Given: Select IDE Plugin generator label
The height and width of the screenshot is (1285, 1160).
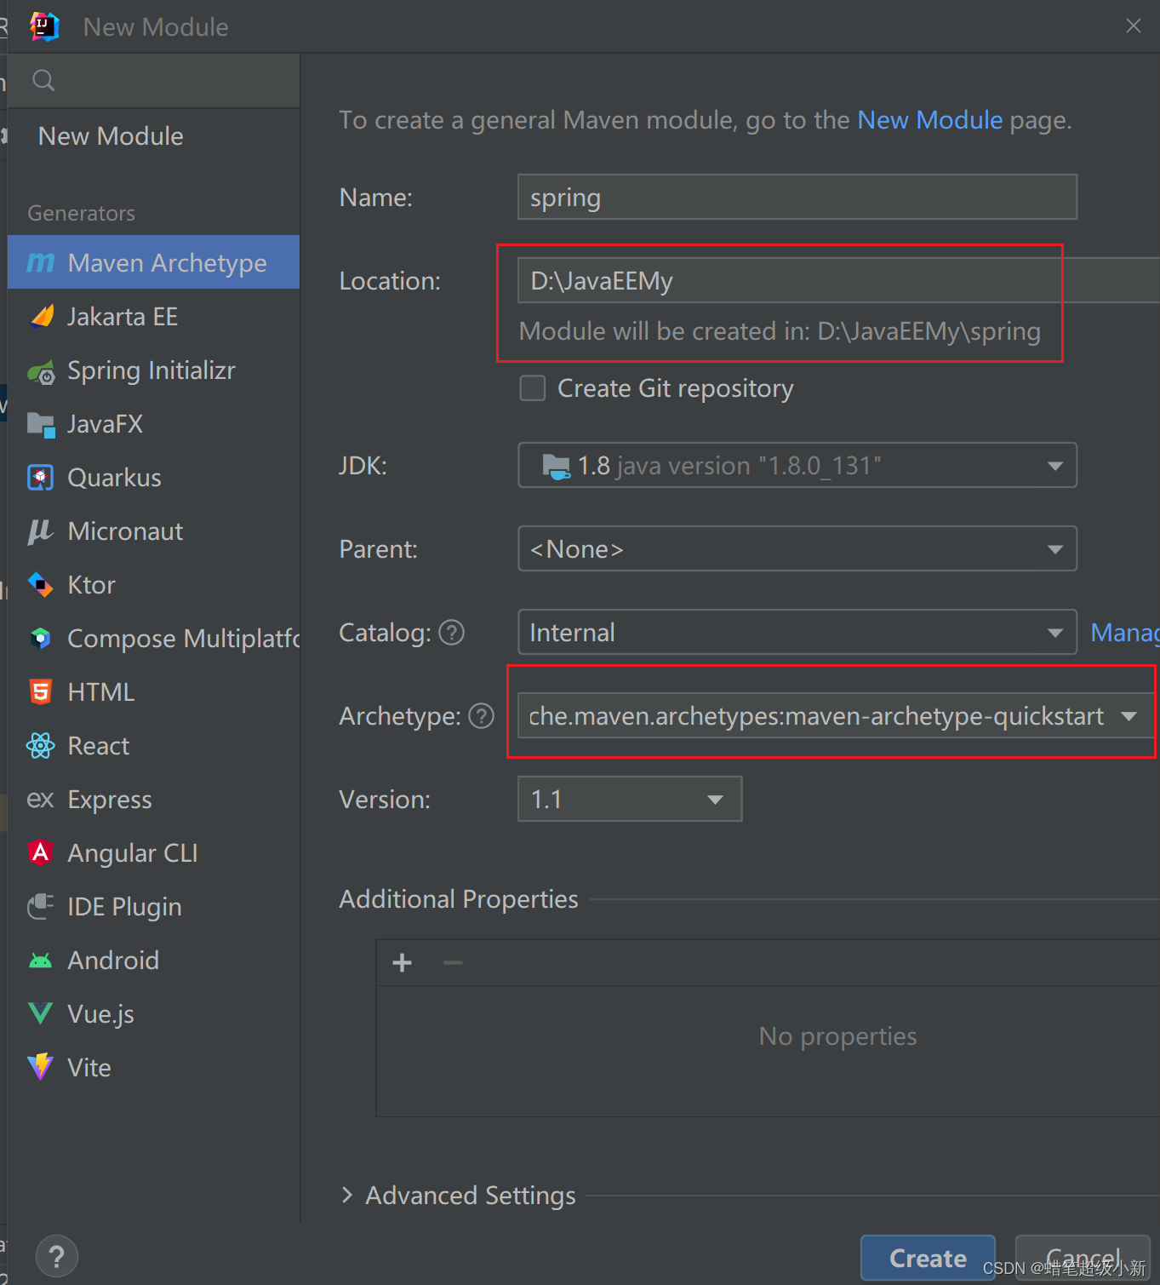Looking at the screenshot, I should pos(124,907).
